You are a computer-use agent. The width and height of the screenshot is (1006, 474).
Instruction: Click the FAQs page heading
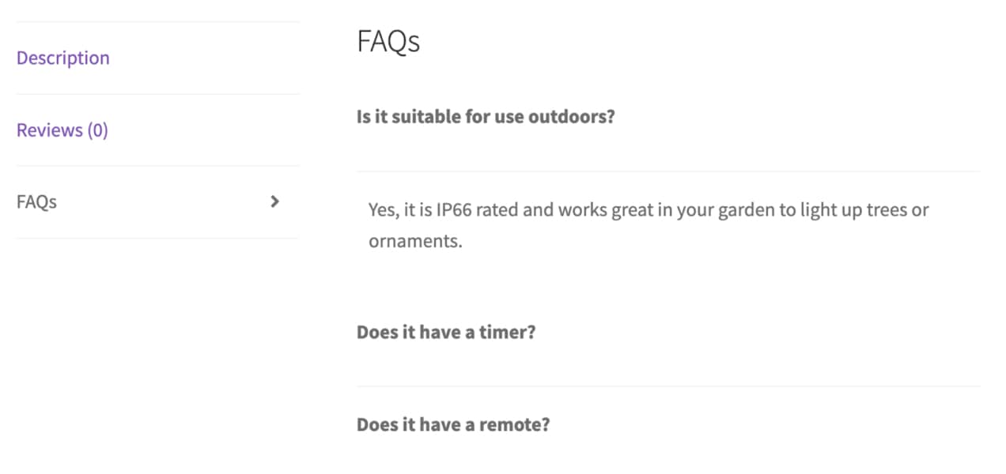389,41
